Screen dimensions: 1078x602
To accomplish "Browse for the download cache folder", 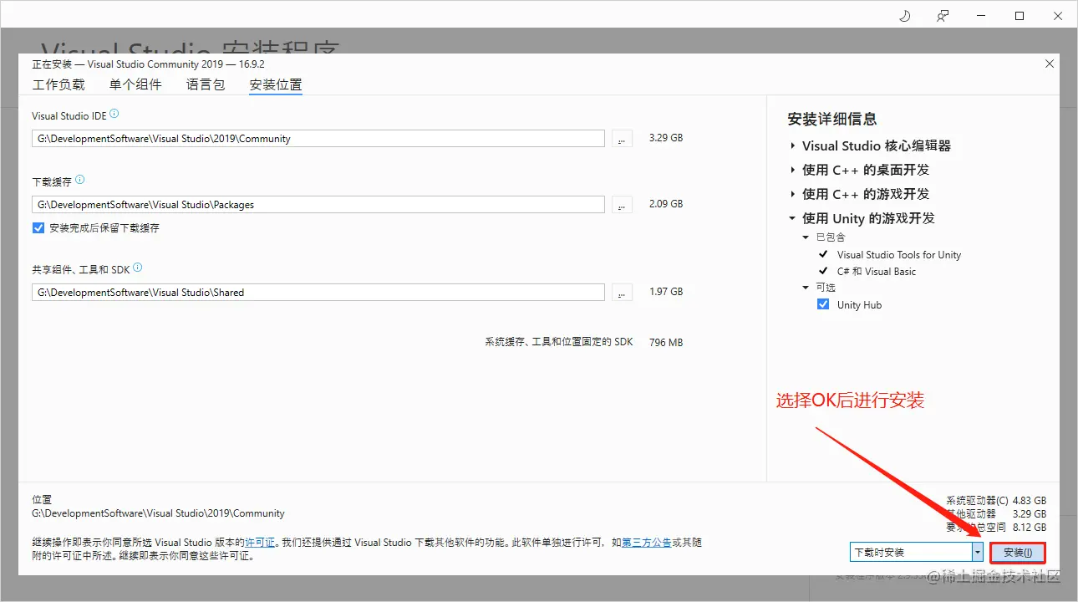I will (x=622, y=204).
